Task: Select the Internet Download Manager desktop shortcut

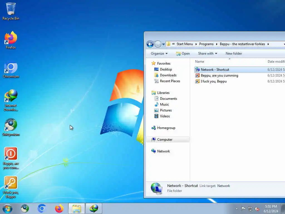Action: [11, 100]
